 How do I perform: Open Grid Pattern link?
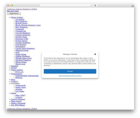21,45
